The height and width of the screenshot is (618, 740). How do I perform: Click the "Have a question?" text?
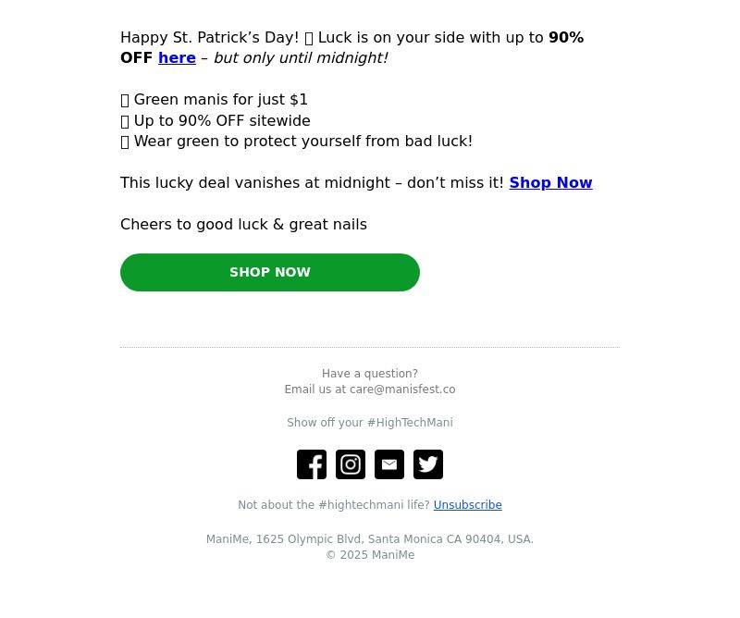click(370, 374)
